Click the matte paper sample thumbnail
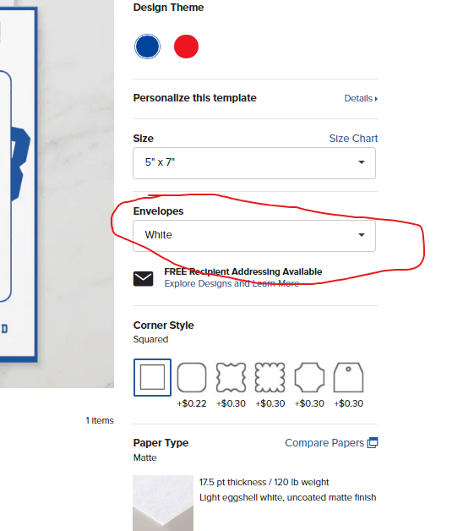This screenshot has height=531, width=463. tap(163, 503)
